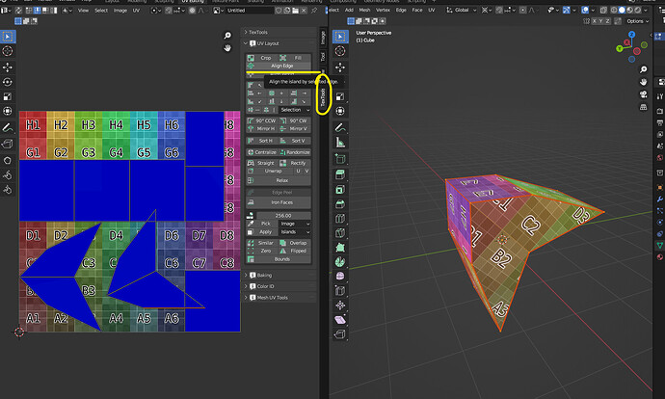Viewport: 665px width, 399px height.
Task: Unlink the Untitled image with X button
Action: tap(304, 11)
